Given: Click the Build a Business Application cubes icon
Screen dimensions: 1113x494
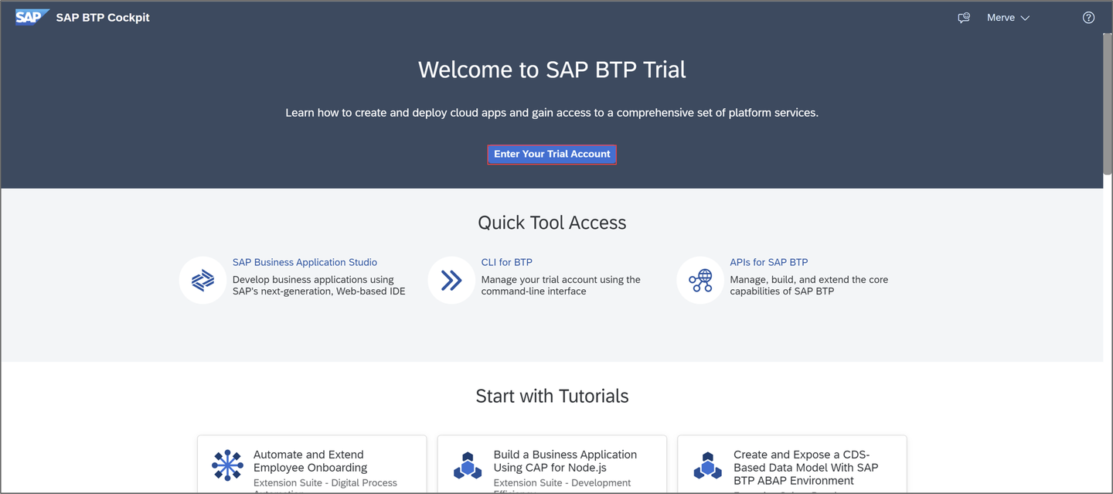Looking at the screenshot, I should 468,465.
